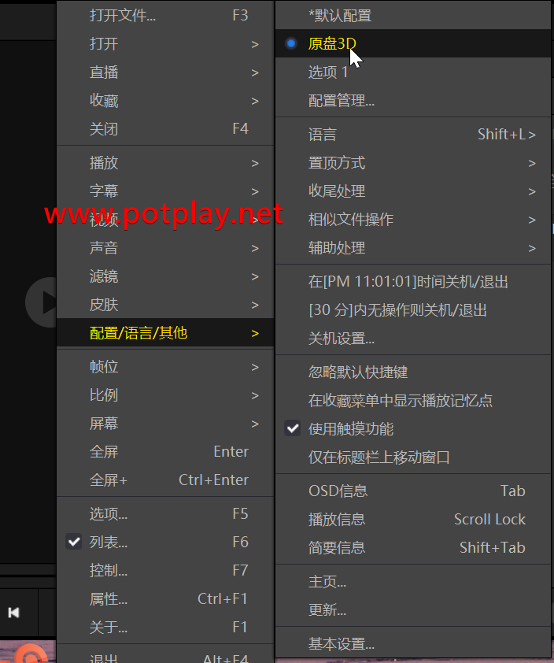Click [30 分]内无操作则关机/退出
The image size is (554, 663).
pyautogui.click(x=413, y=310)
